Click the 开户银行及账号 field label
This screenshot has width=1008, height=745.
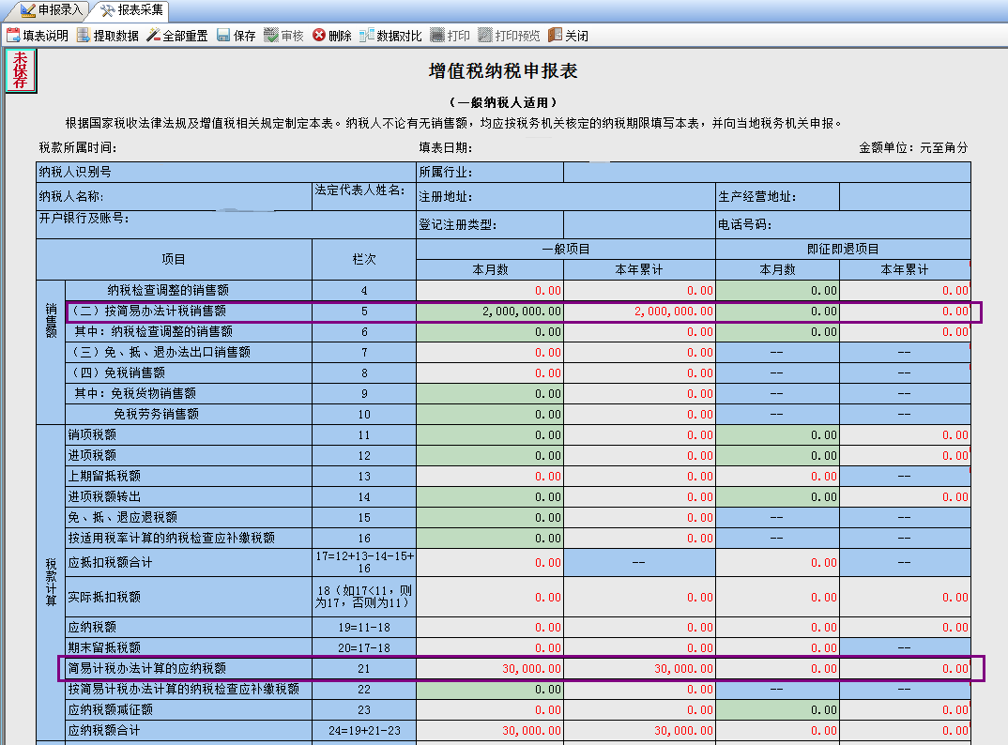[84, 218]
